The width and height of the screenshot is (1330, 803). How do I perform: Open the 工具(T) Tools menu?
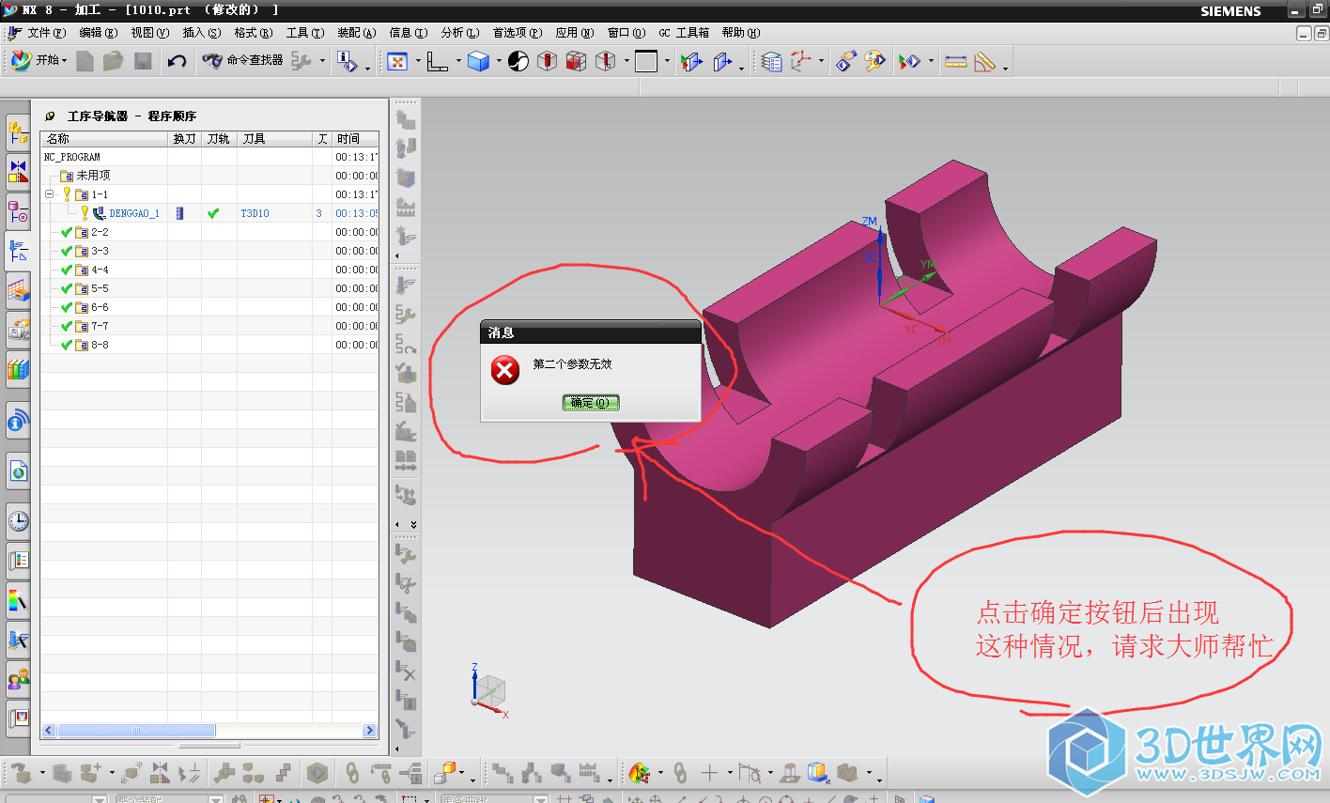point(305,33)
